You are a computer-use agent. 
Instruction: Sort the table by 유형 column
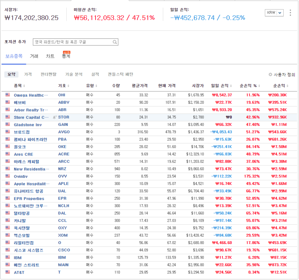pos(92,86)
